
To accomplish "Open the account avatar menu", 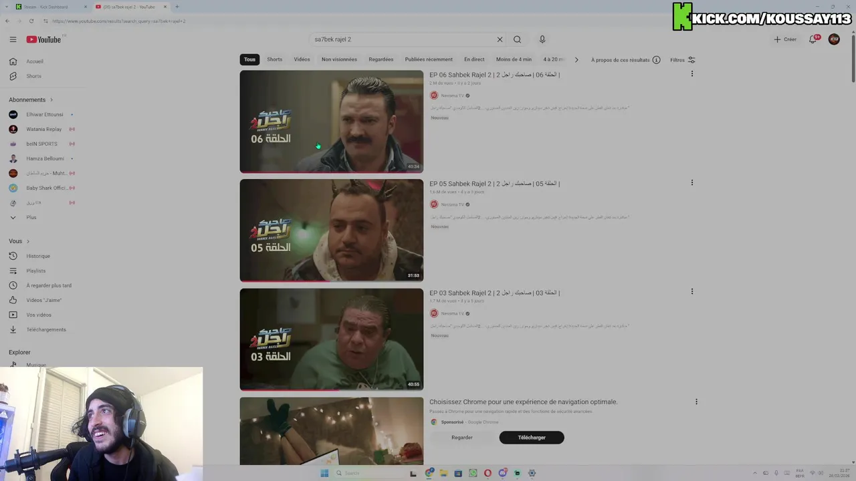I will point(834,39).
